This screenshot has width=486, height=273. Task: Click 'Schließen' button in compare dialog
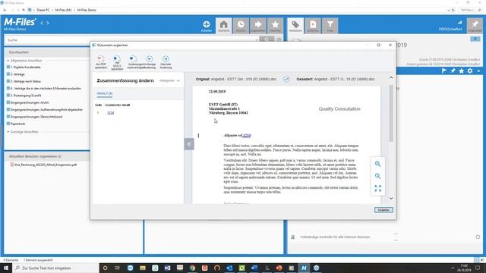click(383, 210)
